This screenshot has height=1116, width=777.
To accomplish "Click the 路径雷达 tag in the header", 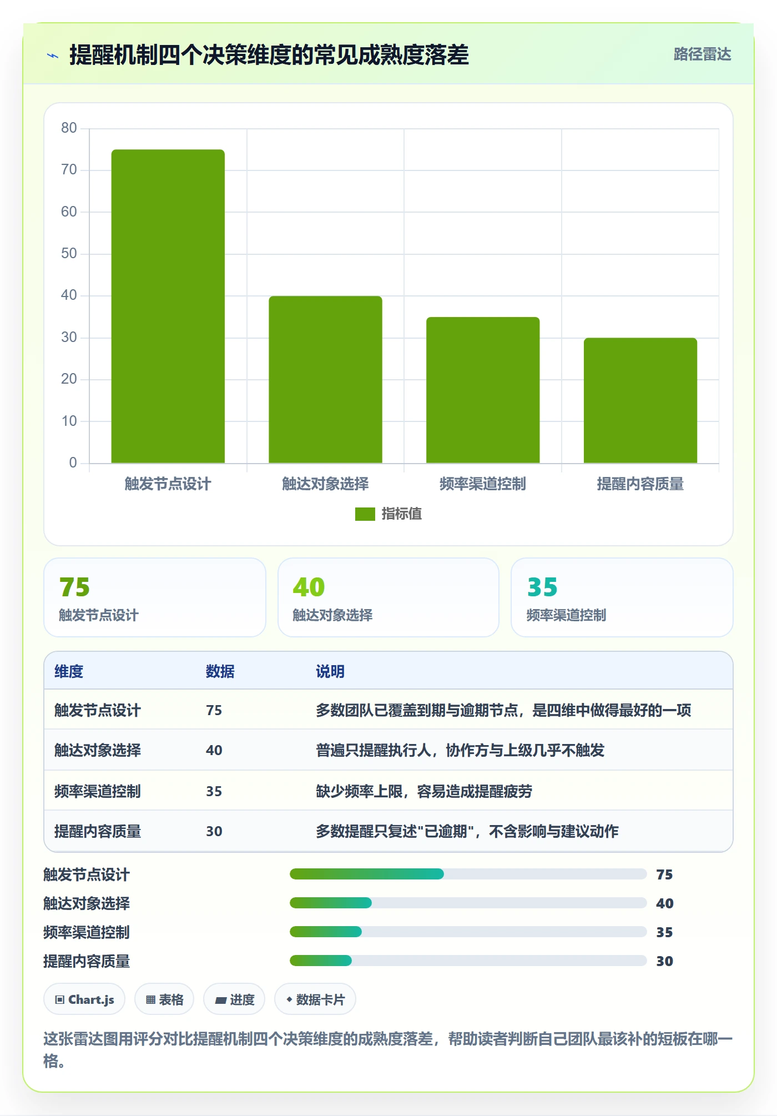I will tap(702, 54).
